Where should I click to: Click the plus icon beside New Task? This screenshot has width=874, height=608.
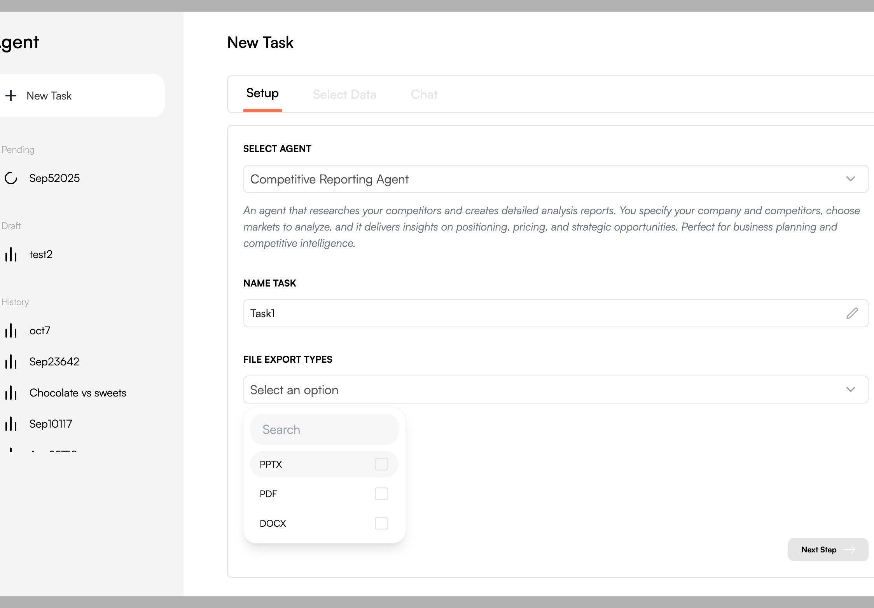pyautogui.click(x=11, y=96)
